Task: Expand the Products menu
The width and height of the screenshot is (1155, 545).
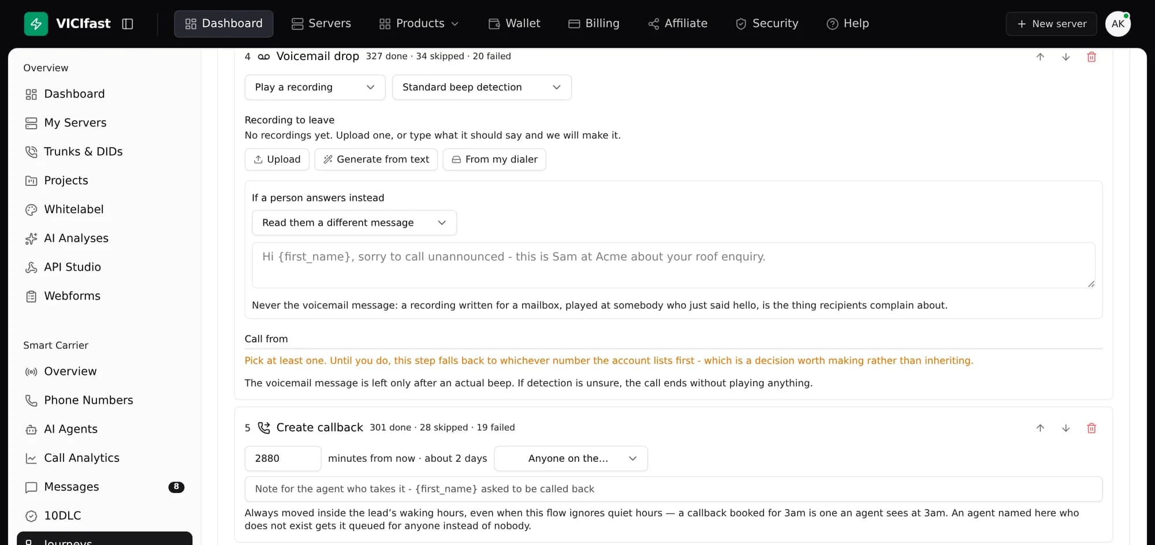Action: (x=419, y=24)
